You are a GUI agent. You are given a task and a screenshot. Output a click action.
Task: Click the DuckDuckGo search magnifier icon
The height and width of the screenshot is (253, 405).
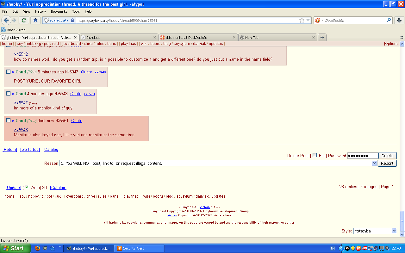click(x=389, y=20)
